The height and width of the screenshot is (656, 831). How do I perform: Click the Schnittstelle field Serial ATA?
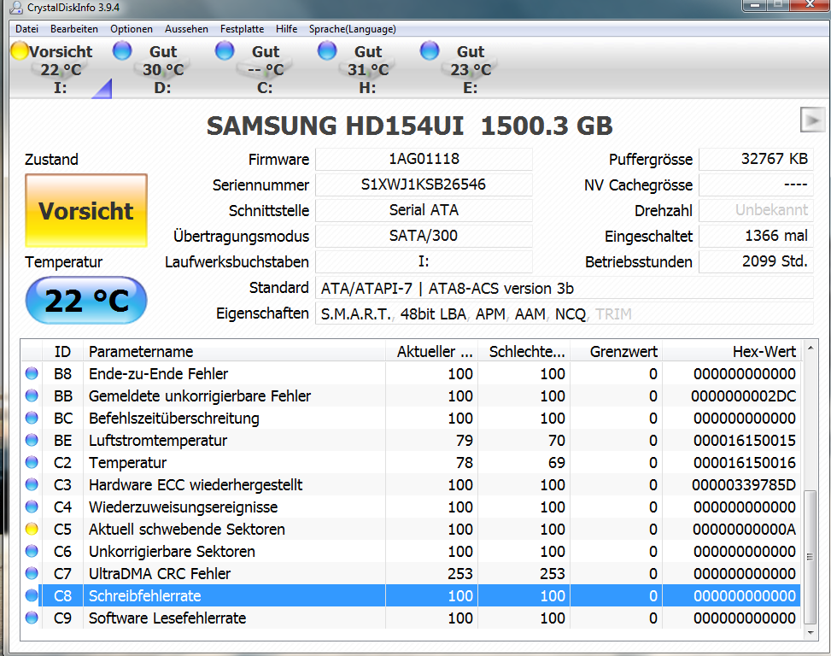click(x=424, y=210)
